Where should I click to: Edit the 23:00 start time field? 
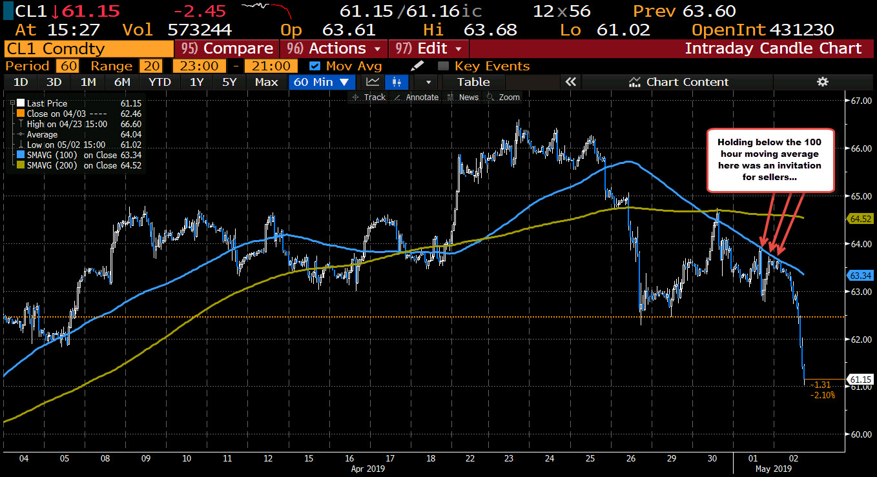click(x=200, y=66)
